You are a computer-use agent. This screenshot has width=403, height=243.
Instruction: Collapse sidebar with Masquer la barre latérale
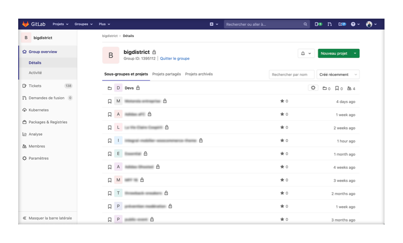[x=47, y=218]
